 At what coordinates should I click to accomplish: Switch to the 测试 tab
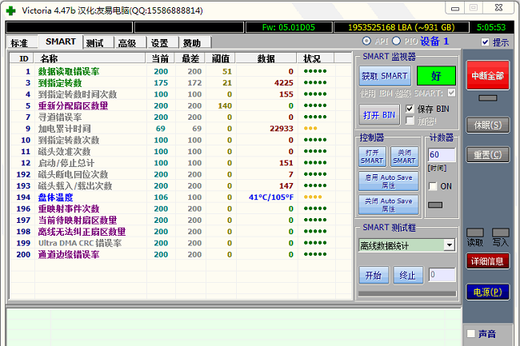[x=94, y=43]
